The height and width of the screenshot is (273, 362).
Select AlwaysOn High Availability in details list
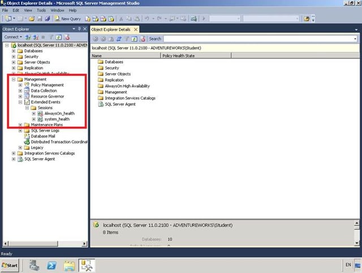(127, 86)
